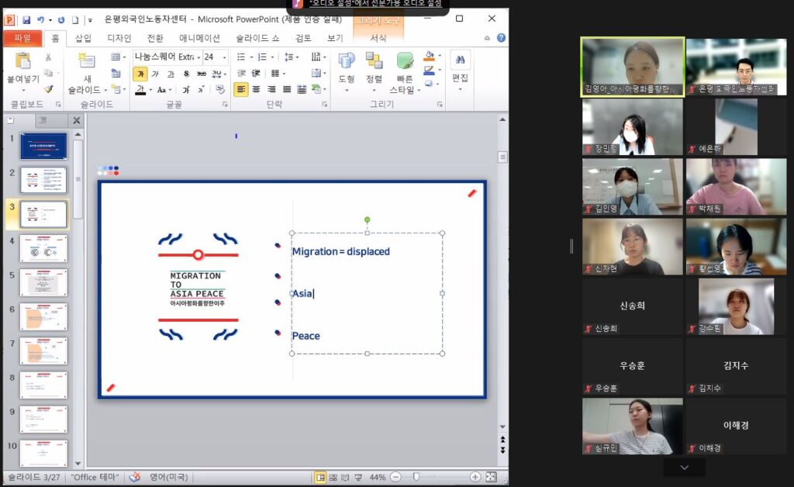This screenshot has width=794, height=487.
Task: Expand the bullets list dropdown arrow
Action: click(x=252, y=57)
